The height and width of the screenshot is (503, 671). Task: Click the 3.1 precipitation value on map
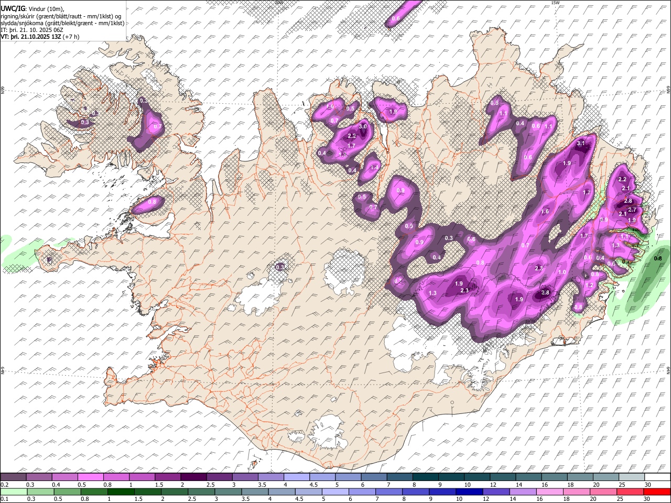[x=581, y=143]
